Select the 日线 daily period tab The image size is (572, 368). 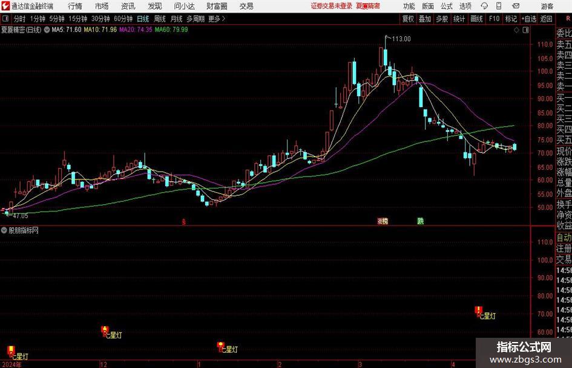(143, 19)
